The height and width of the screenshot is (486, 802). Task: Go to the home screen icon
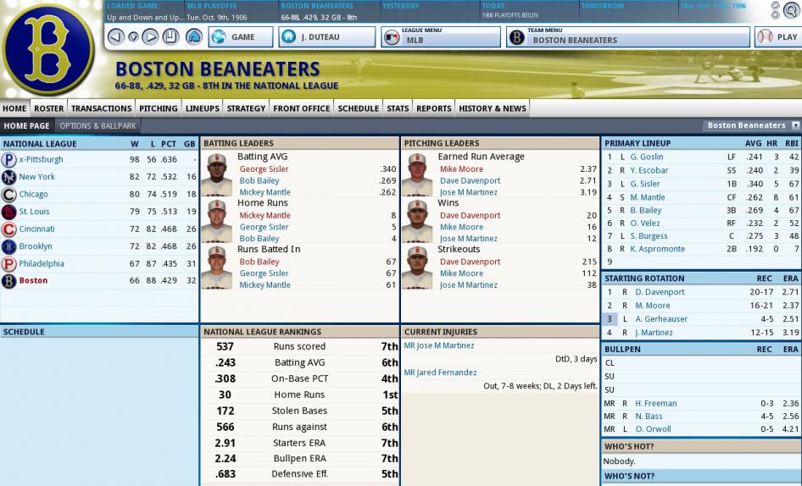(194, 36)
